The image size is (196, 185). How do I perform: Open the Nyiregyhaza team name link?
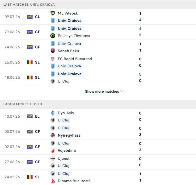[x=69, y=135]
